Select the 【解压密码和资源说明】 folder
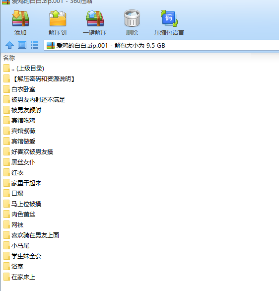This screenshot has width=279, height=291. coord(39,79)
